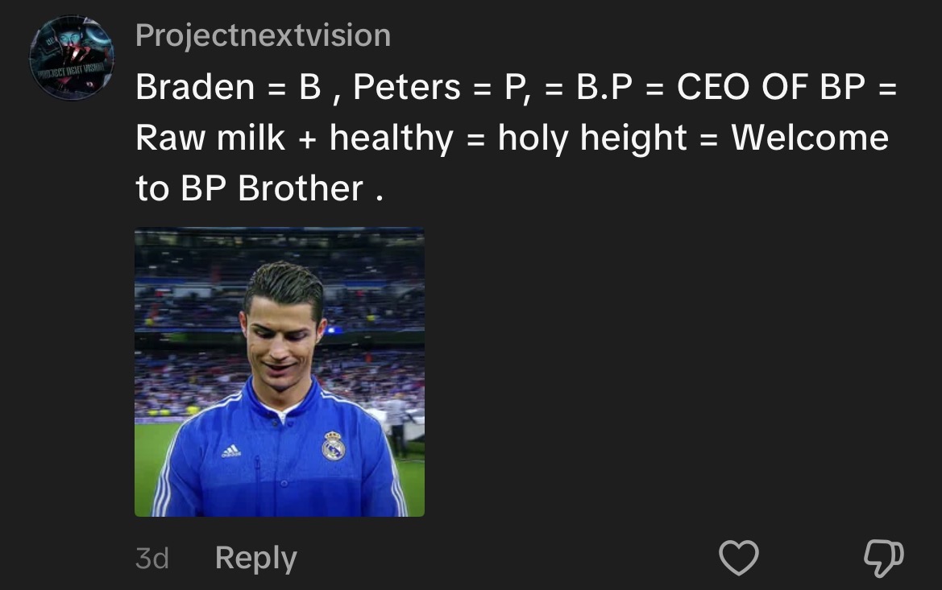
Task: Click the 3d timestamp of the comment
Action: pyautogui.click(x=152, y=559)
